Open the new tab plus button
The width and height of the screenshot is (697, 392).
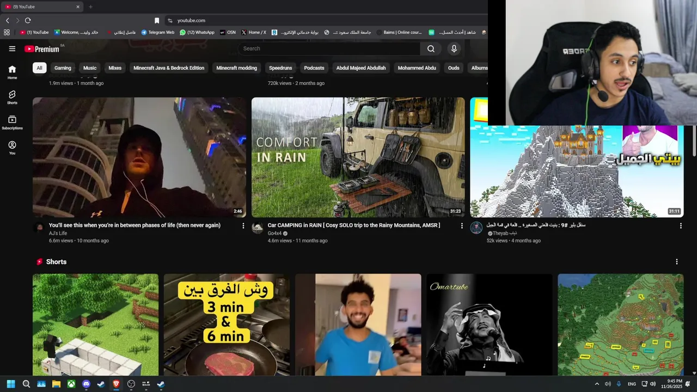(90, 7)
